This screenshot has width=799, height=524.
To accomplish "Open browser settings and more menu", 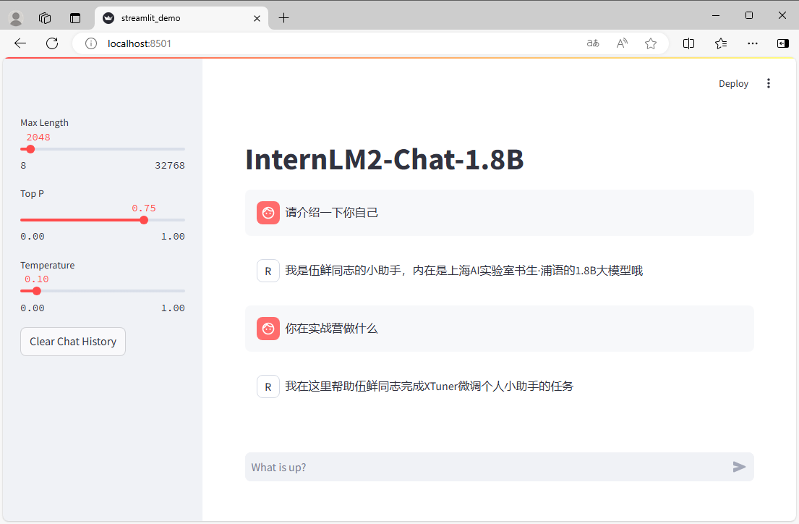I will 752,43.
